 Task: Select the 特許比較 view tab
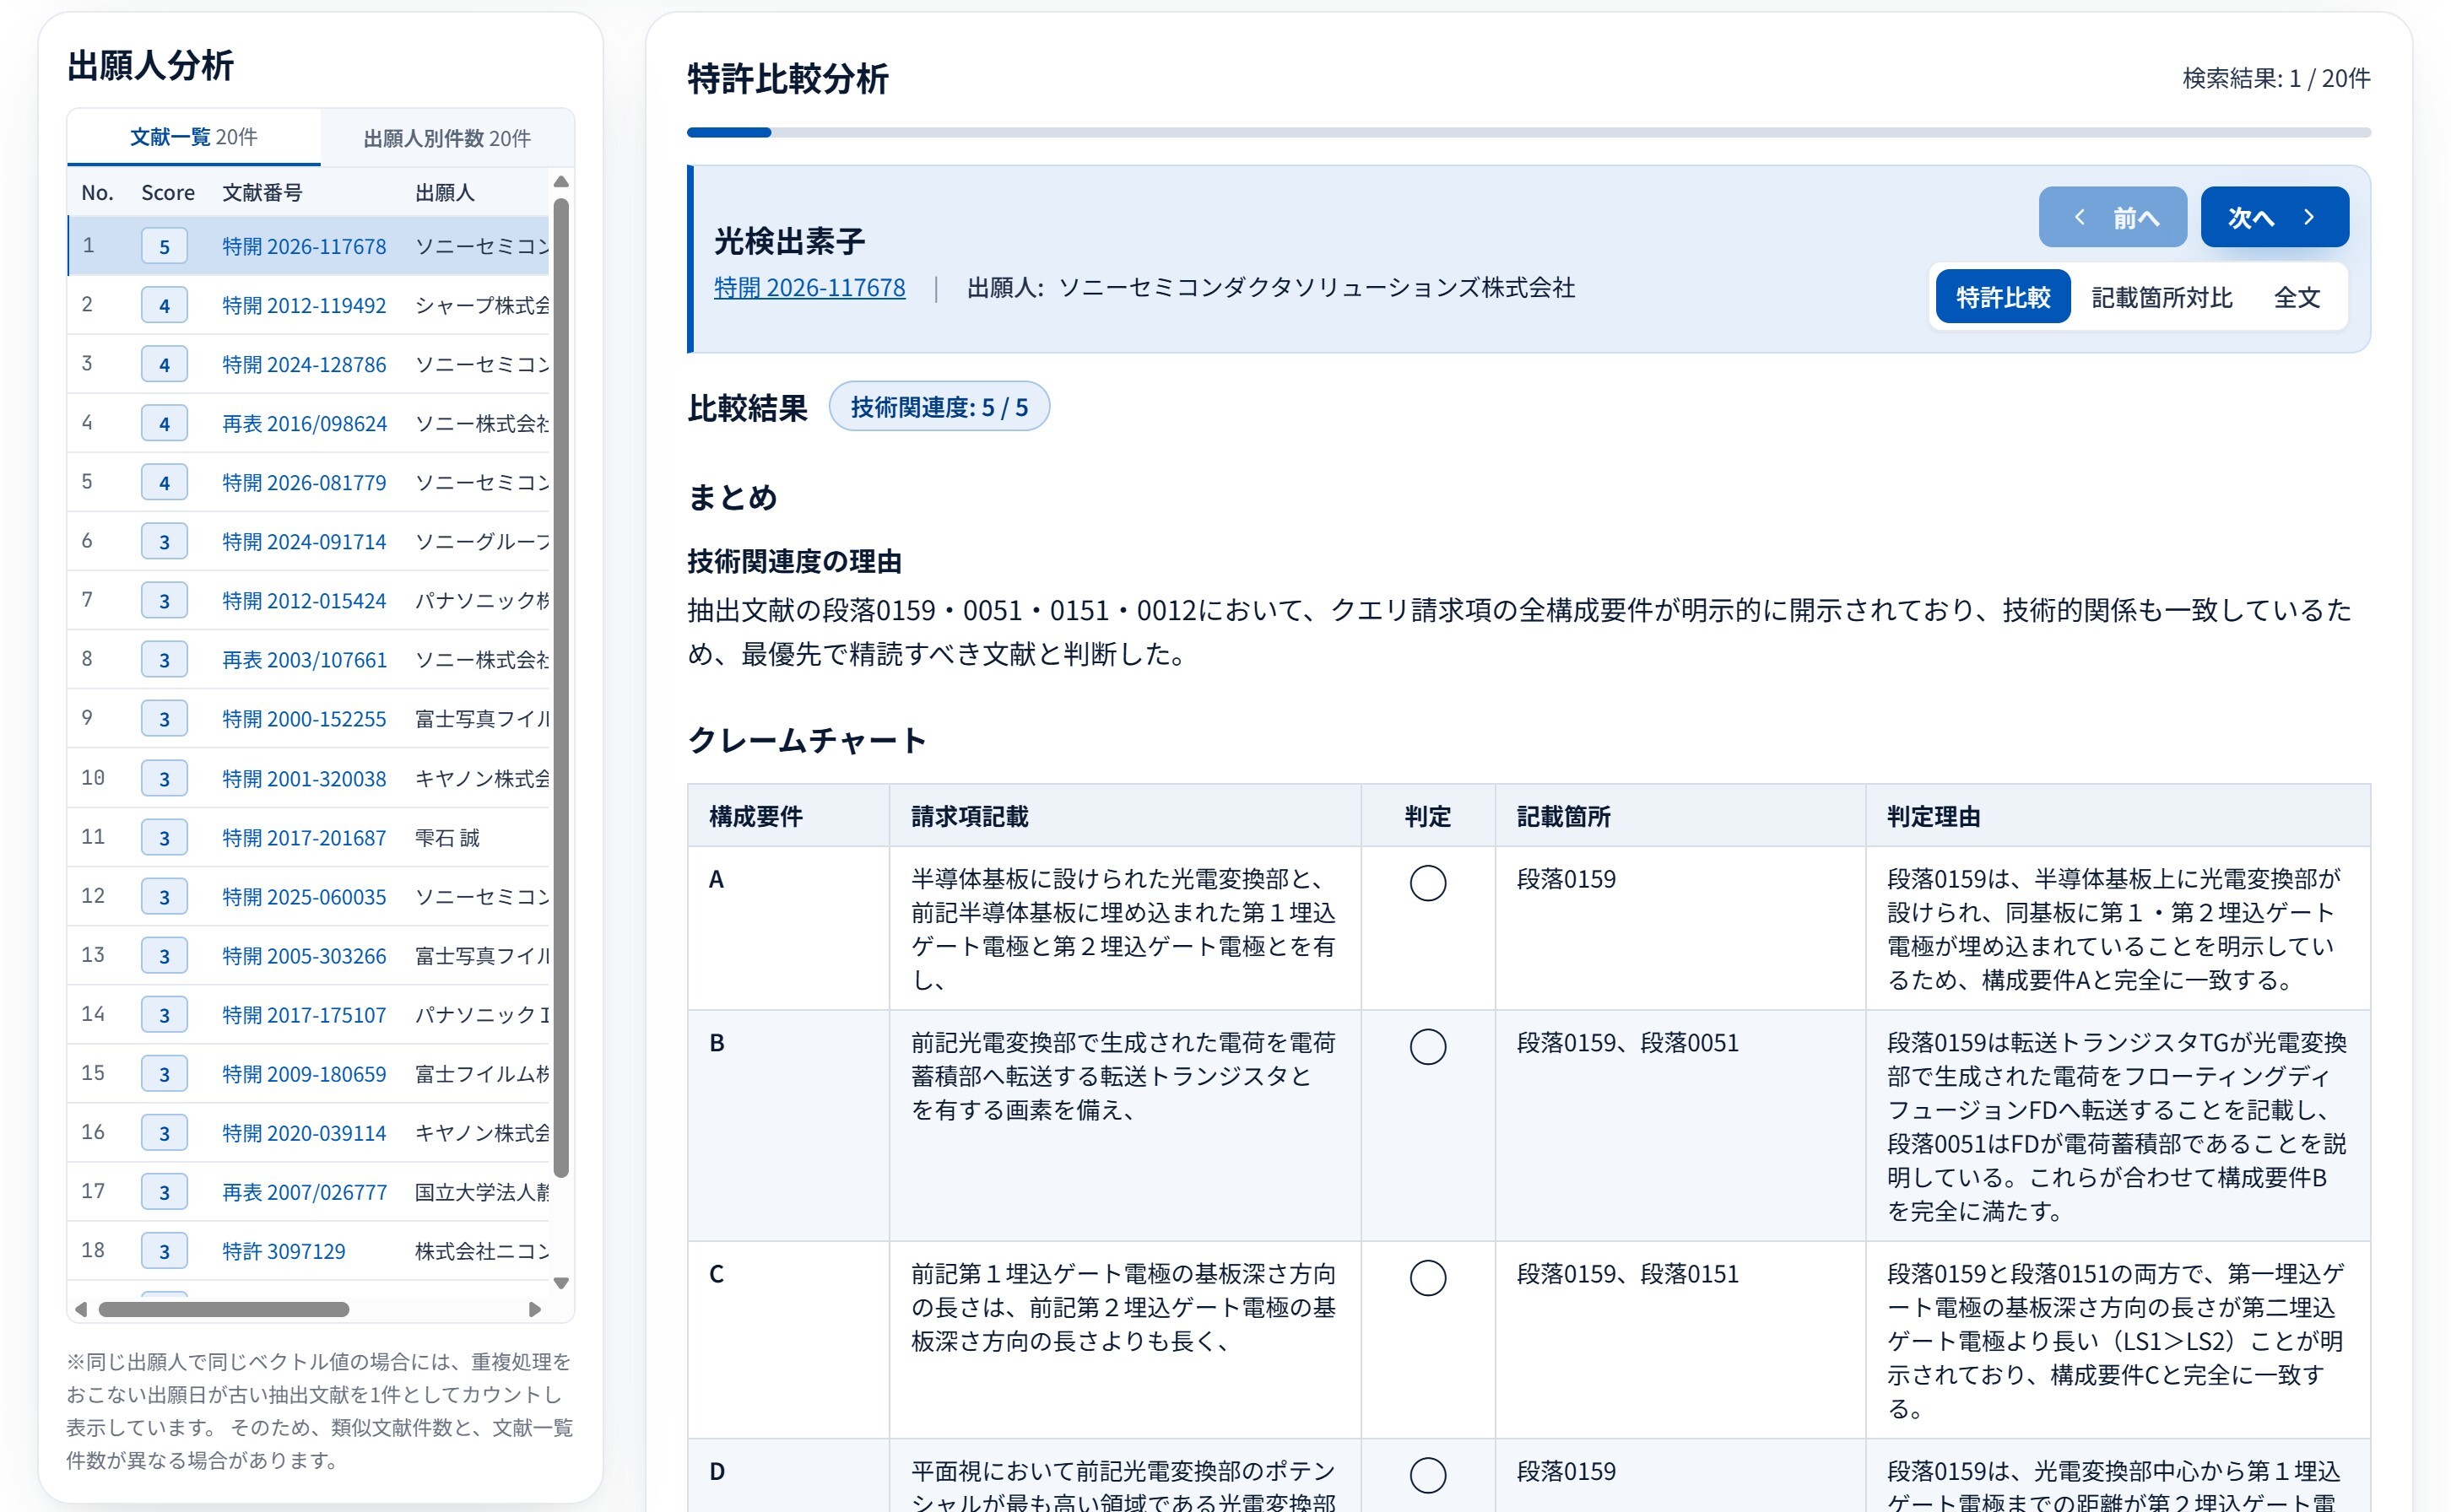2002,297
